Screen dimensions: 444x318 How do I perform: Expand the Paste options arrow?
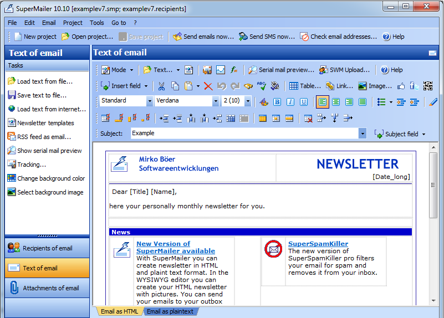click(x=198, y=86)
